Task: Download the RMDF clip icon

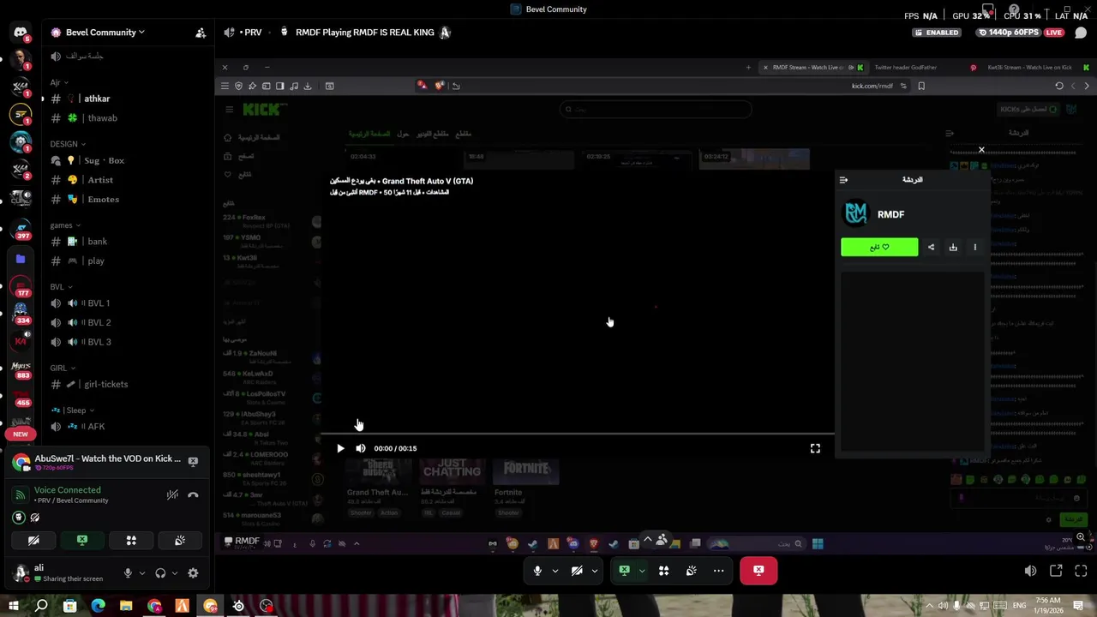Action: pyautogui.click(x=953, y=248)
